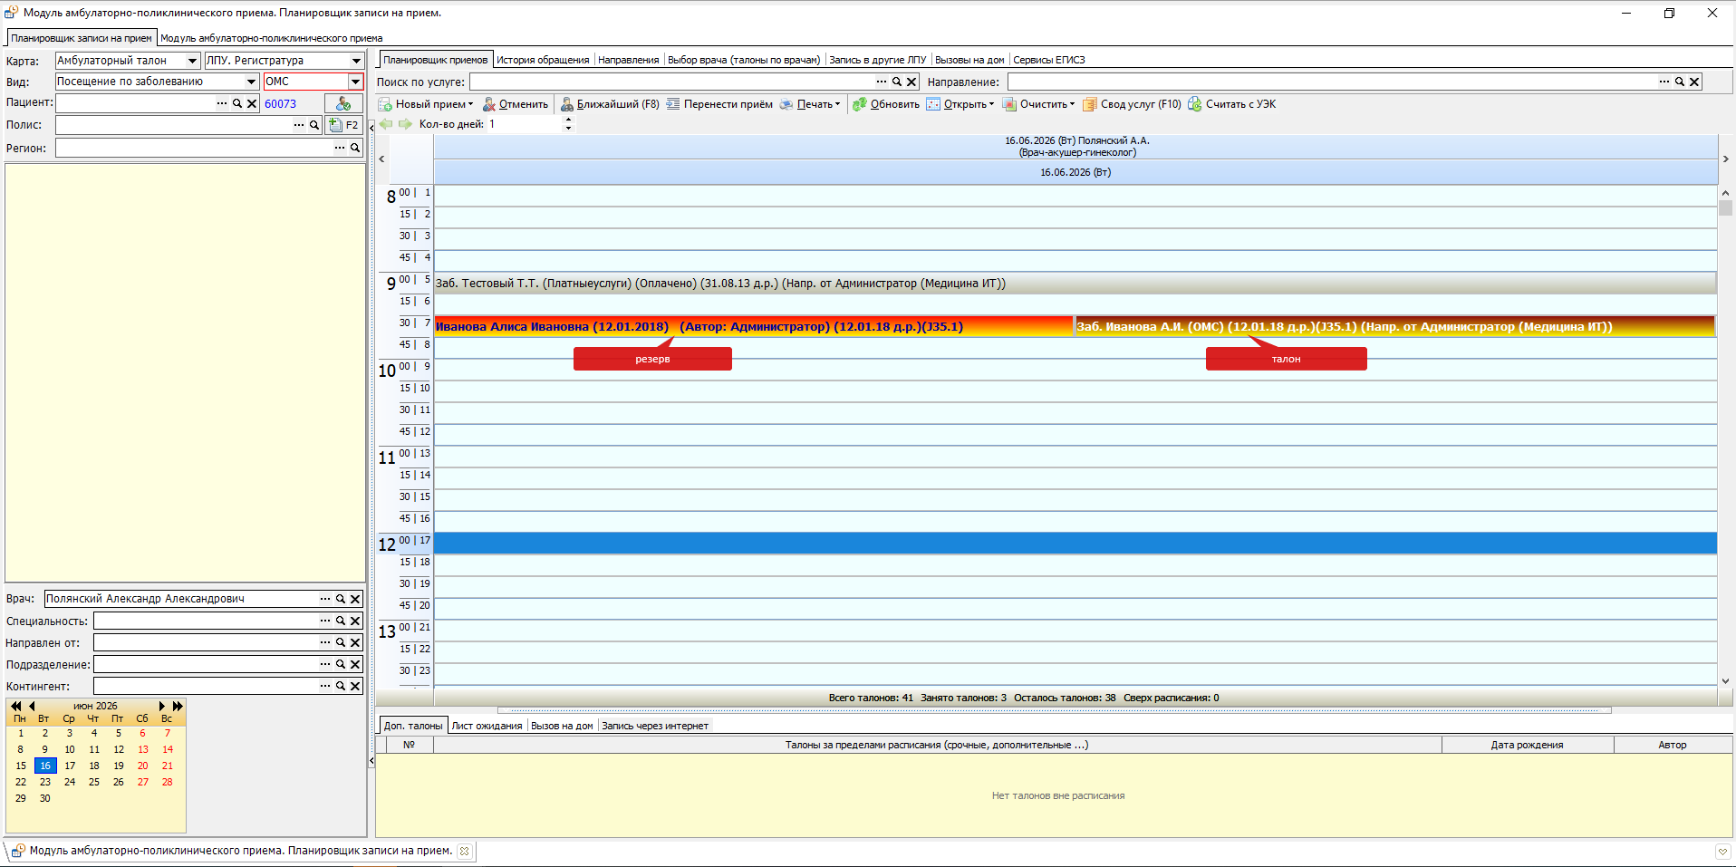Search in the Полис field magnifier
This screenshot has width=1736, height=867.
[314, 125]
